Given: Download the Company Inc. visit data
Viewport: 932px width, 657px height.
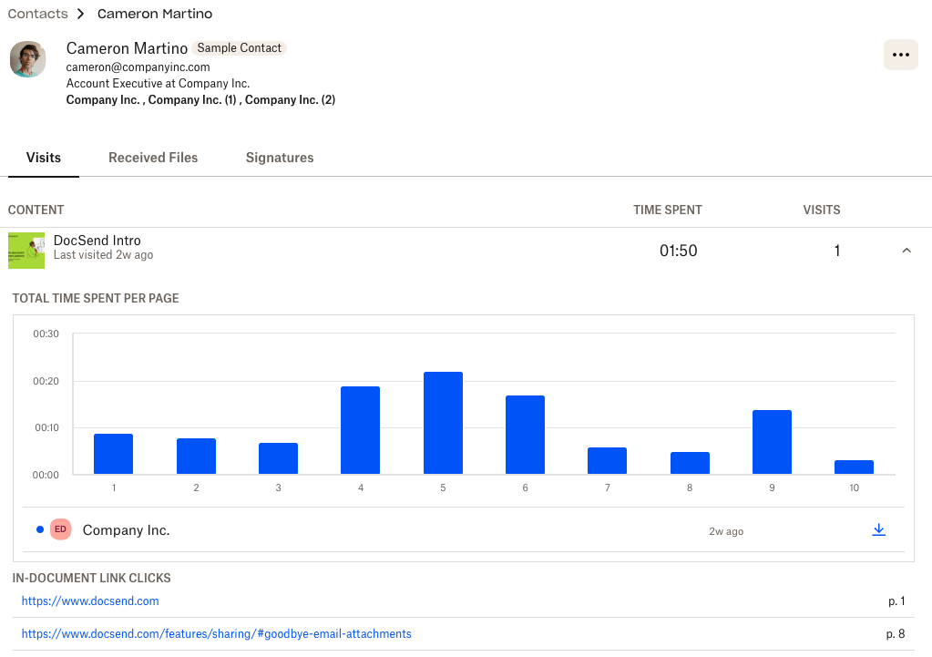Looking at the screenshot, I should point(878,530).
